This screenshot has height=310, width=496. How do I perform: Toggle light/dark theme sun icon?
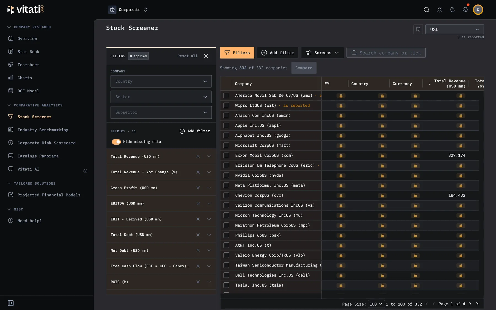[440, 10]
